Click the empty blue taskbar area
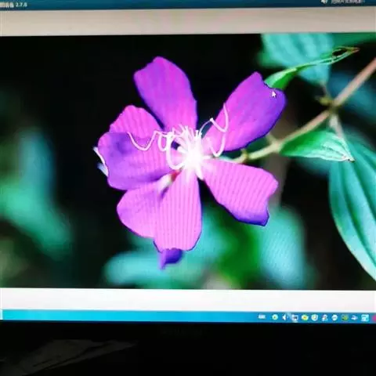Image resolution: width=376 pixels, height=376 pixels. tap(131, 316)
